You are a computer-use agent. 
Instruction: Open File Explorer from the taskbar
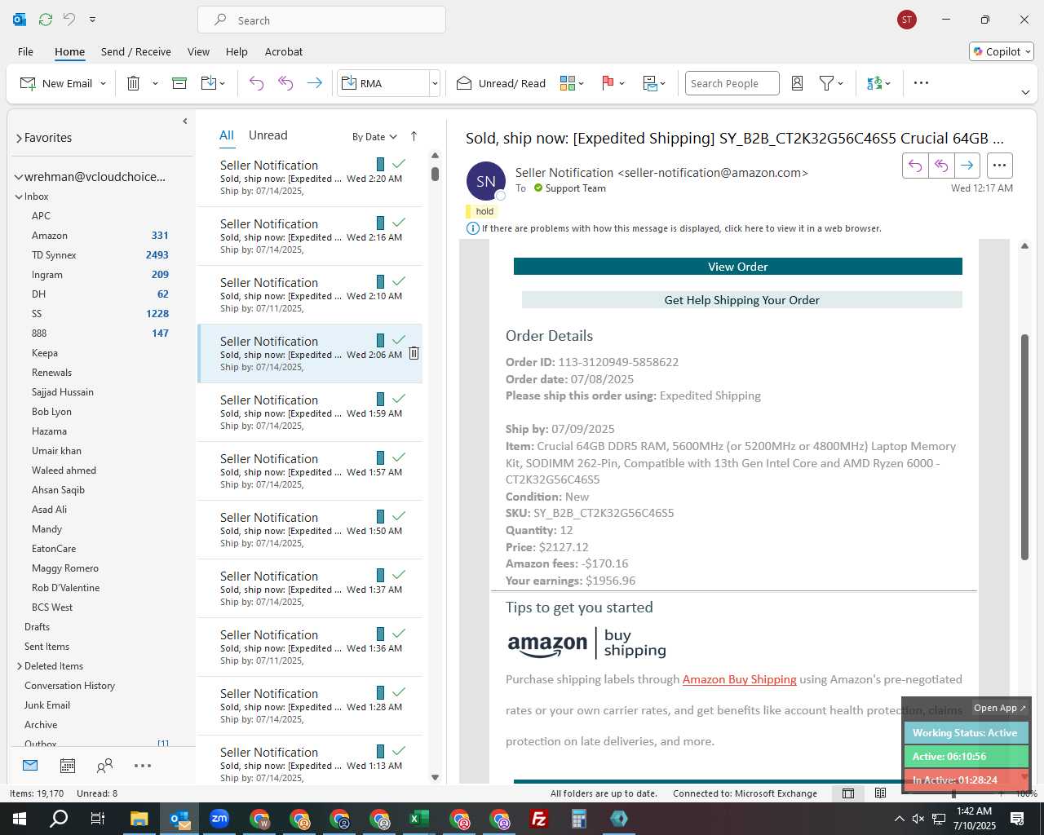[139, 819]
